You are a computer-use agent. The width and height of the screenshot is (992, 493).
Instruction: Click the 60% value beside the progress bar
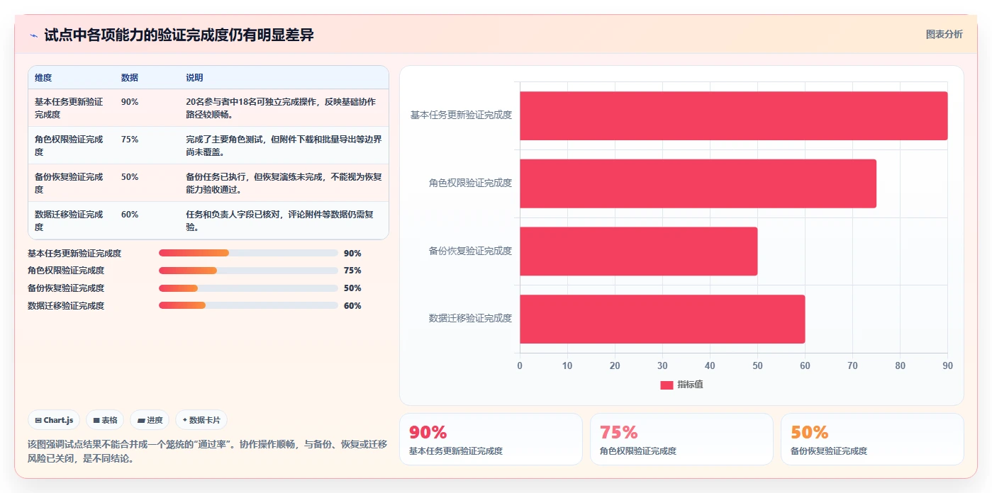(352, 306)
